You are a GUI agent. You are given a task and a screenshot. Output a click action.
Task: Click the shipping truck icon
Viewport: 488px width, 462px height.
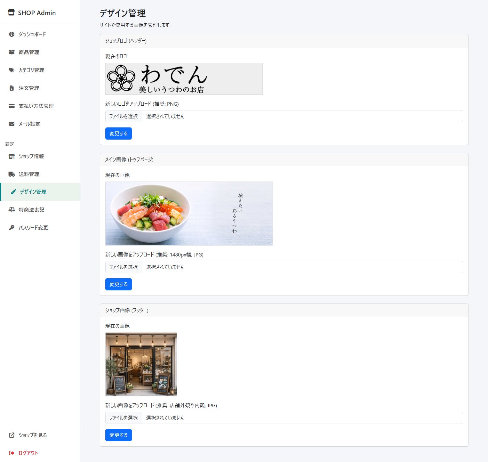[12, 174]
